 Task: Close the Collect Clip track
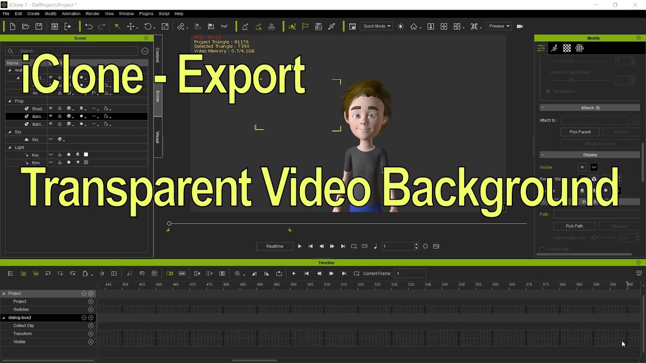(91, 326)
